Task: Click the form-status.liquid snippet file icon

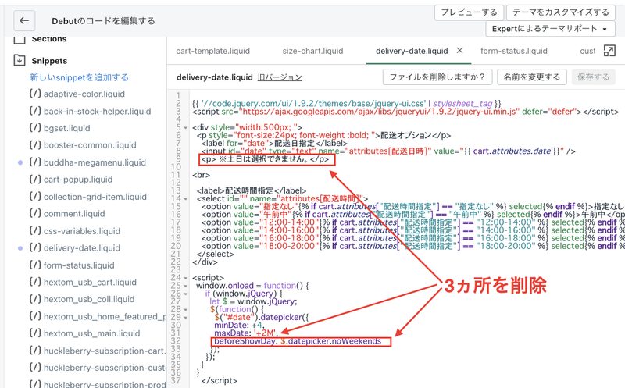Action: point(35,265)
